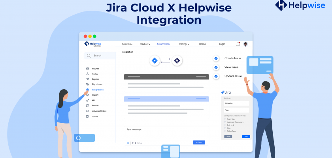Open Integrations in the sidebar
332x158 pixels.
click(x=98, y=90)
